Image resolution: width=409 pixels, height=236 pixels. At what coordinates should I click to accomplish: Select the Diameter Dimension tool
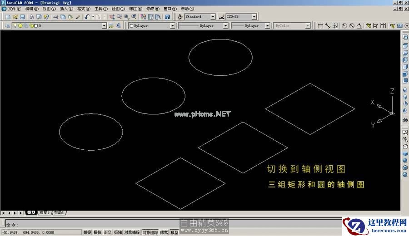coord(352,26)
